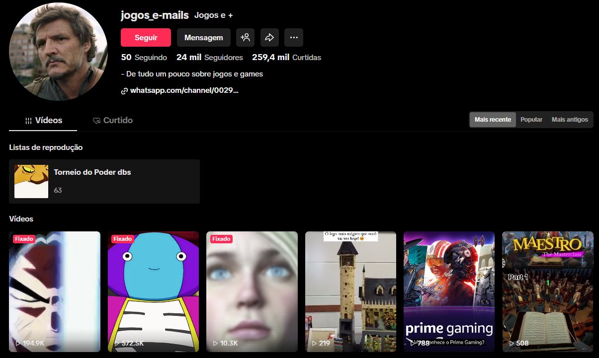Click the 572.5K view count
The height and width of the screenshot is (358, 599).
click(x=133, y=343)
